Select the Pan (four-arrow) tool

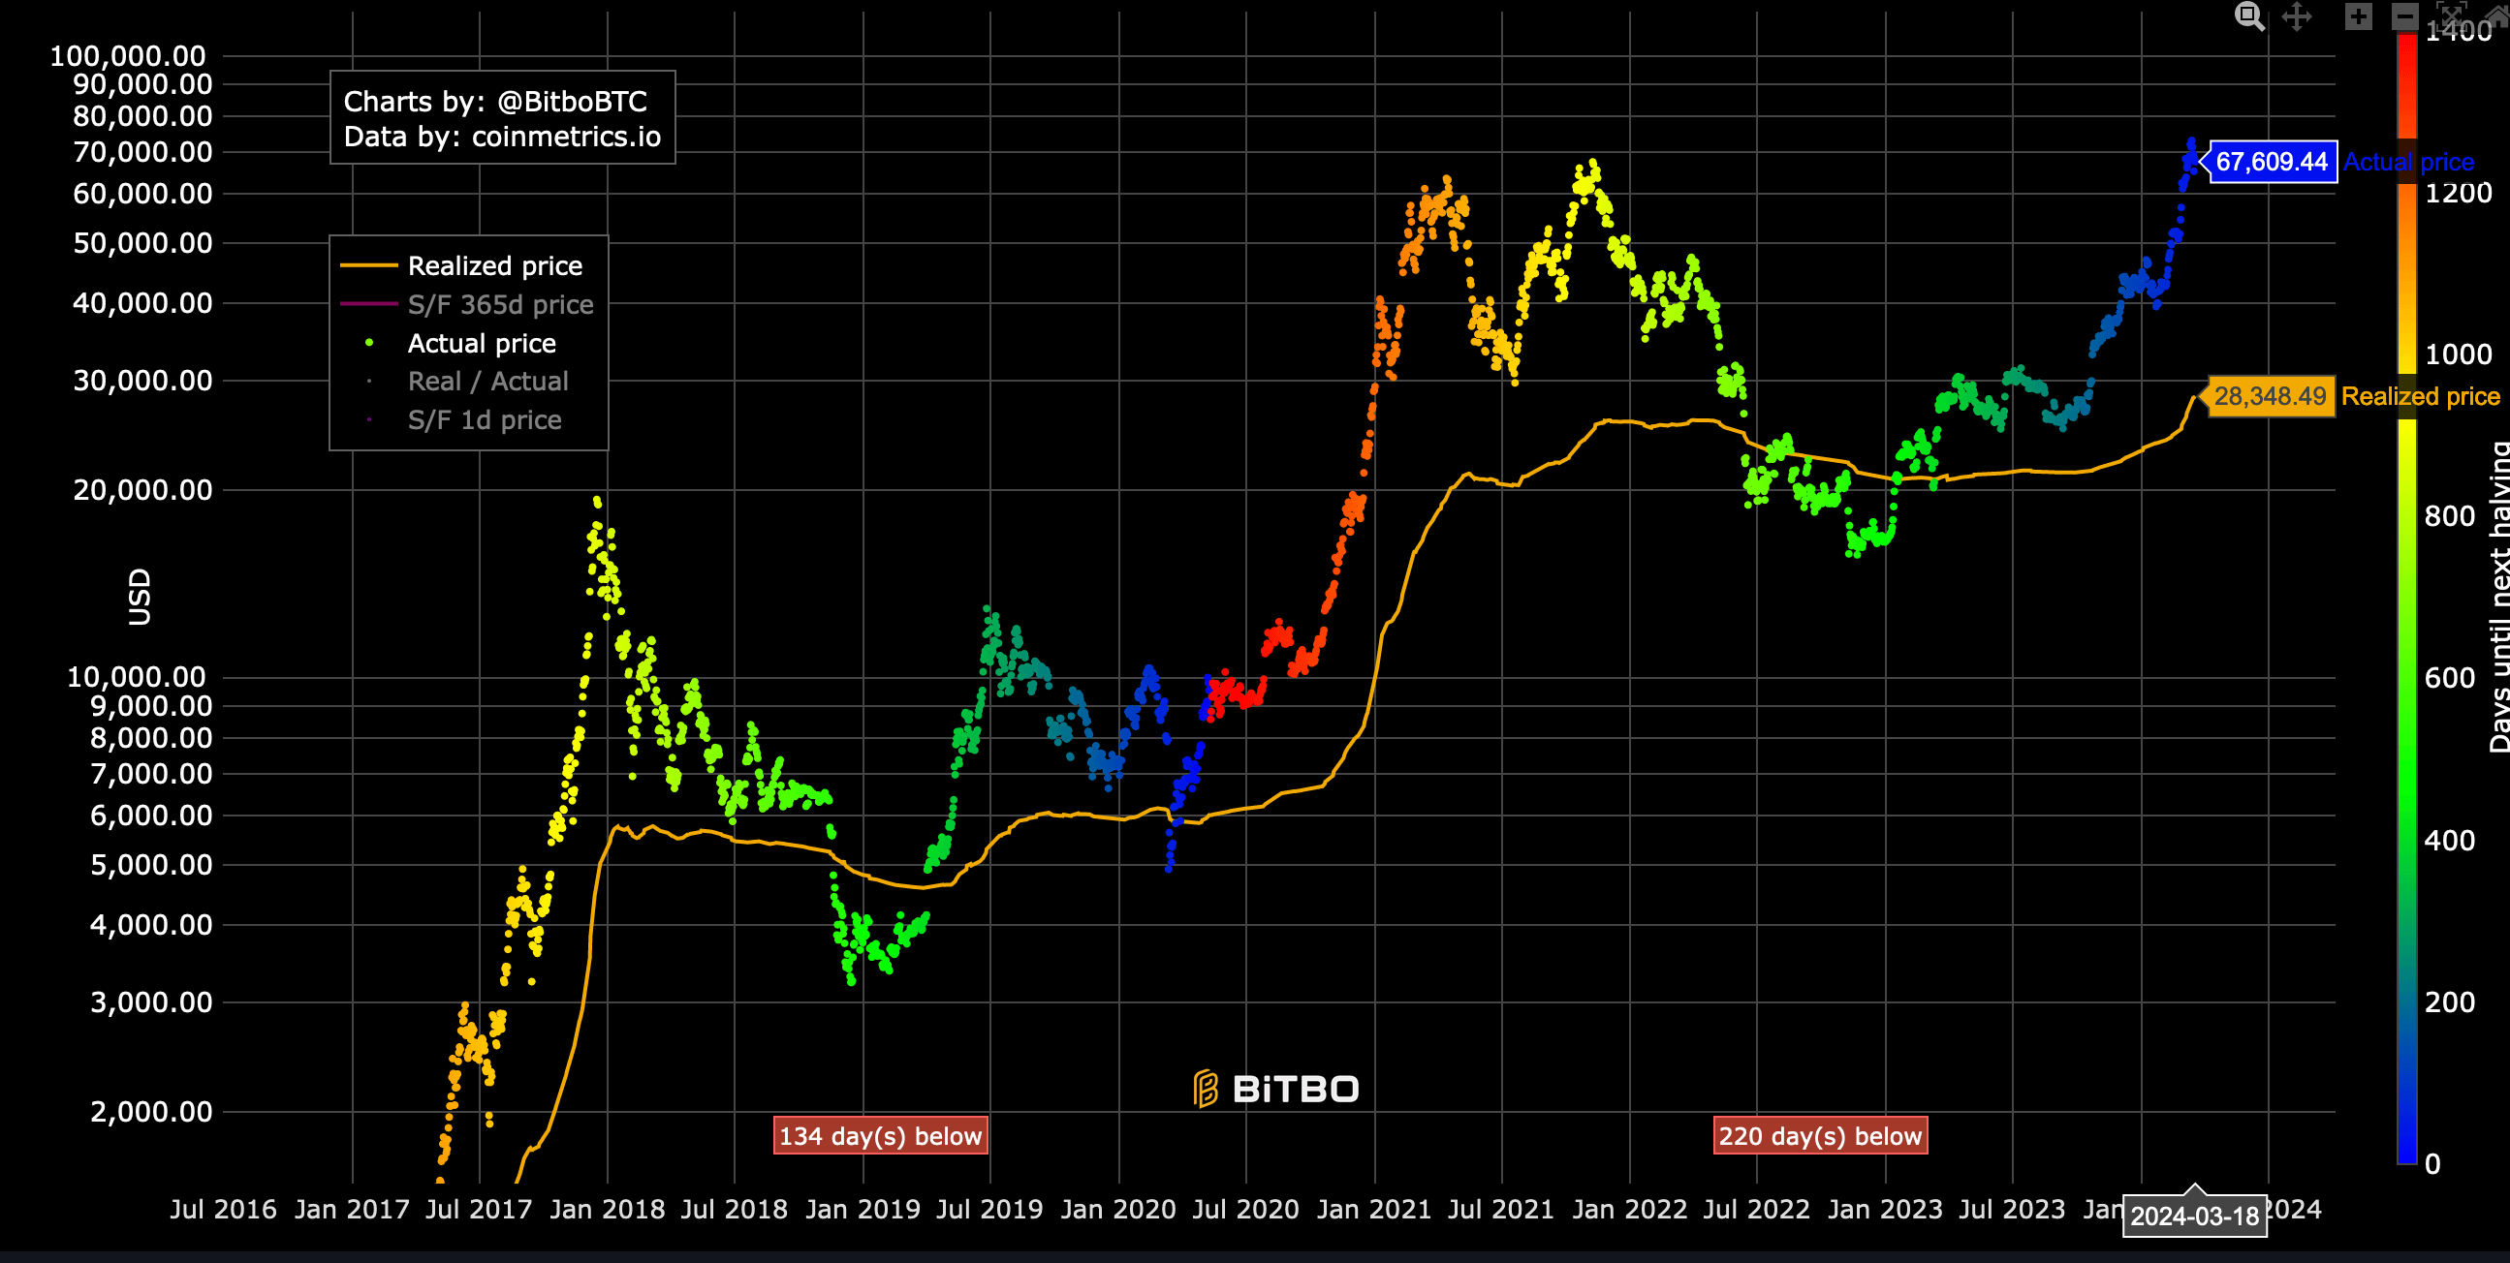(x=2298, y=16)
